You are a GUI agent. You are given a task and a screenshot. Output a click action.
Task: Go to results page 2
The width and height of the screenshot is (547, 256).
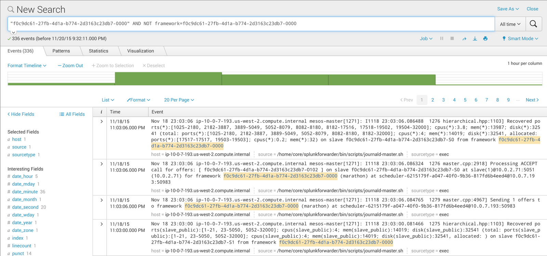coord(432,100)
